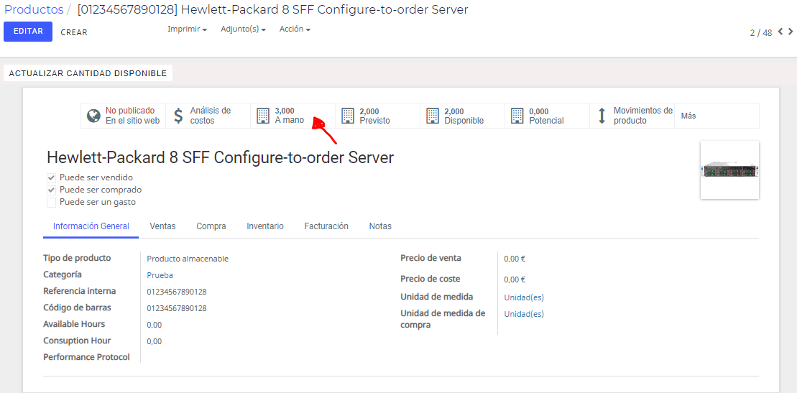Open the Adjunto(s) dropdown
Viewport: 797px width, 393px height.
click(x=244, y=29)
